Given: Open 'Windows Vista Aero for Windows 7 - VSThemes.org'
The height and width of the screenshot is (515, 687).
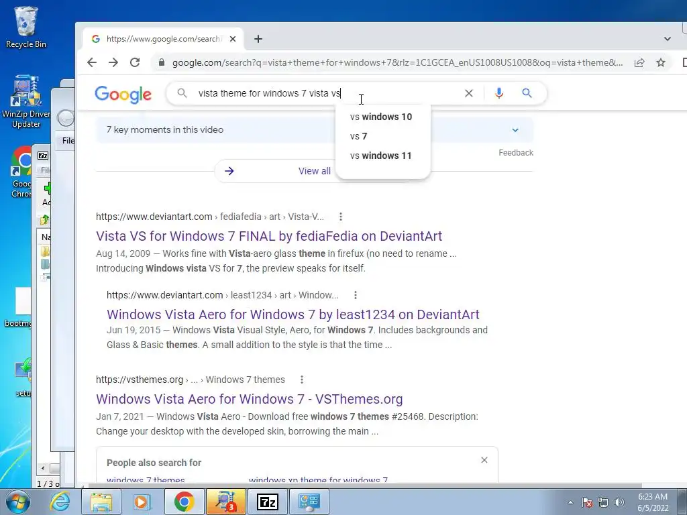Looking at the screenshot, I should [x=250, y=399].
